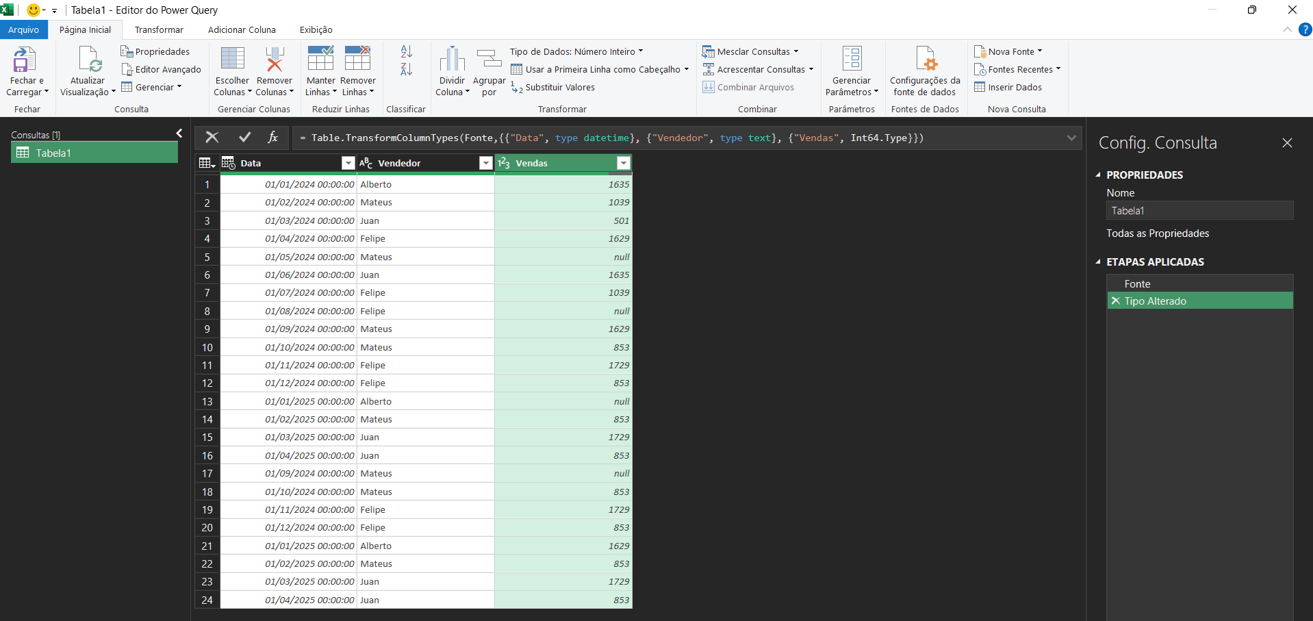The width and height of the screenshot is (1313, 621).
Task: Collapse the PROPRIEDADES section
Action: click(x=1098, y=175)
